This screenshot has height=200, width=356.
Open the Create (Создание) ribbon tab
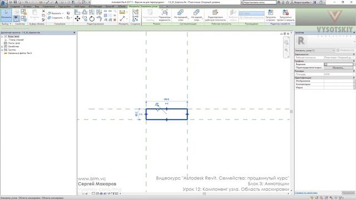15,6
